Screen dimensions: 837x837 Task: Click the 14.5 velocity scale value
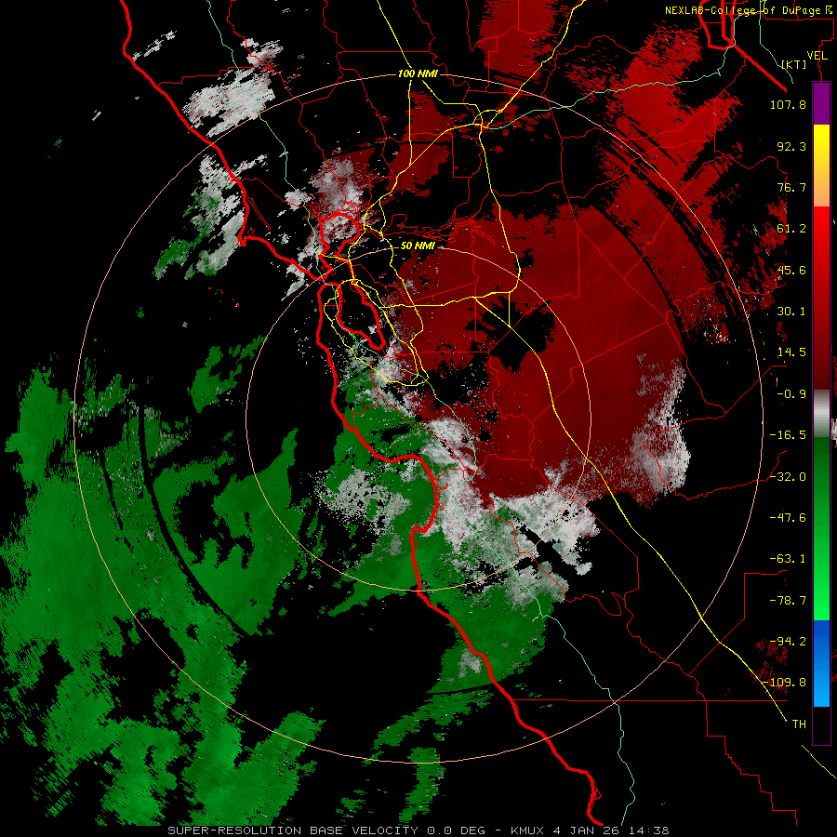pos(791,352)
